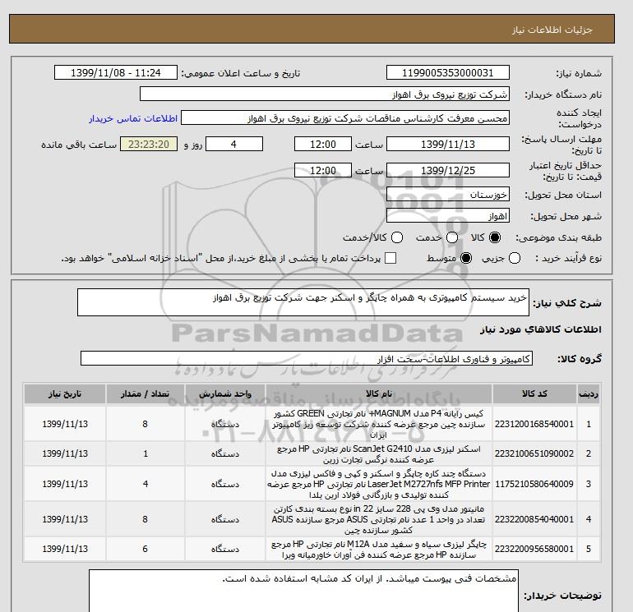Click the تعداد / مقدار column header
The width and height of the screenshot is (633, 612).
[x=145, y=393]
